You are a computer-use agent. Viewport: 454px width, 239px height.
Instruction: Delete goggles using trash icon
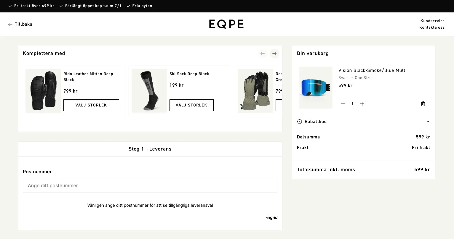pos(423,104)
